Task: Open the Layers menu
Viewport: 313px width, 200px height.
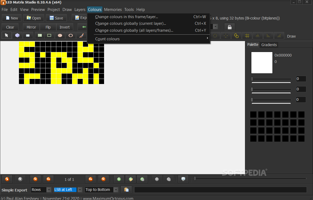Action: click(80, 10)
